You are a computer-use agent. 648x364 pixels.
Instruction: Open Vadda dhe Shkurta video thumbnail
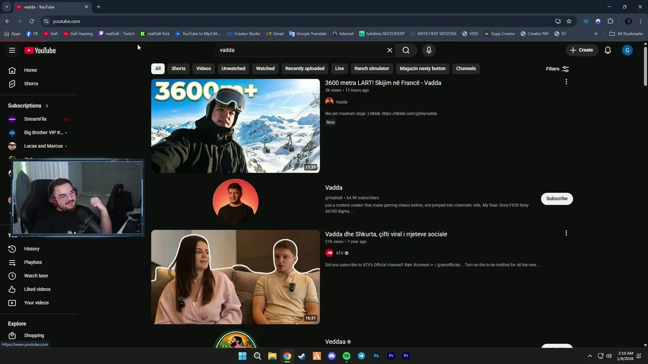click(235, 277)
